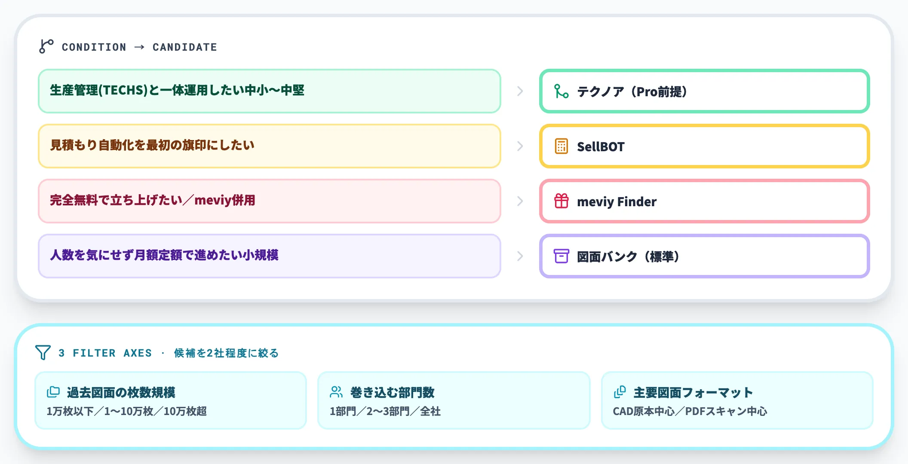The image size is (908, 464).
Task: Select the 生産管理(TECHS)と一体運用したい中小〜中堅 condition
Action: pos(270,91)
